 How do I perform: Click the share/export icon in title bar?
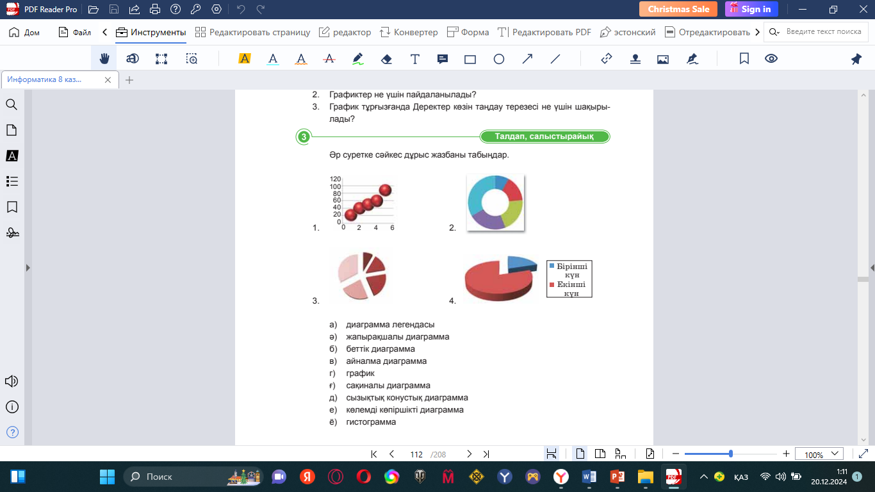coord(135,10)
